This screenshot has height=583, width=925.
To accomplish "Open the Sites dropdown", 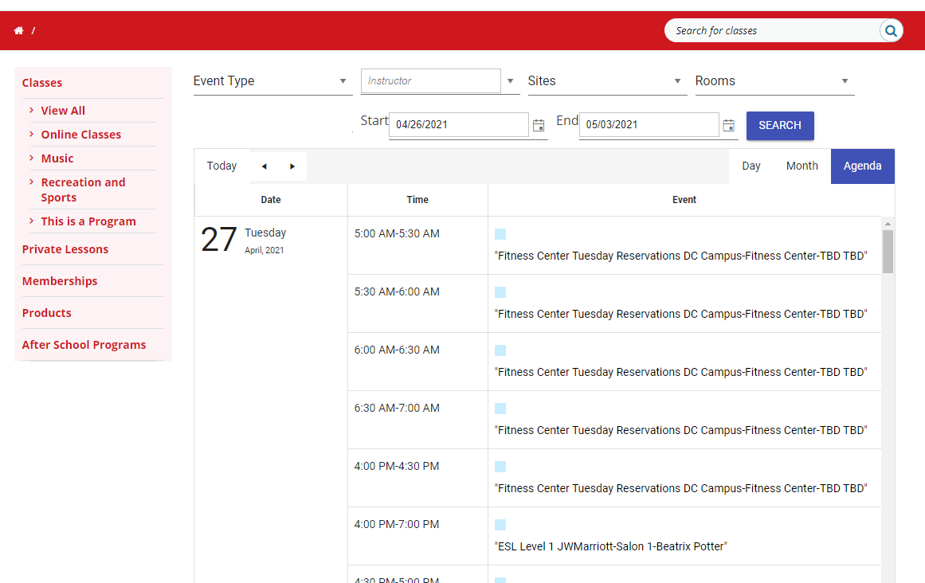I will coord(607,80).
